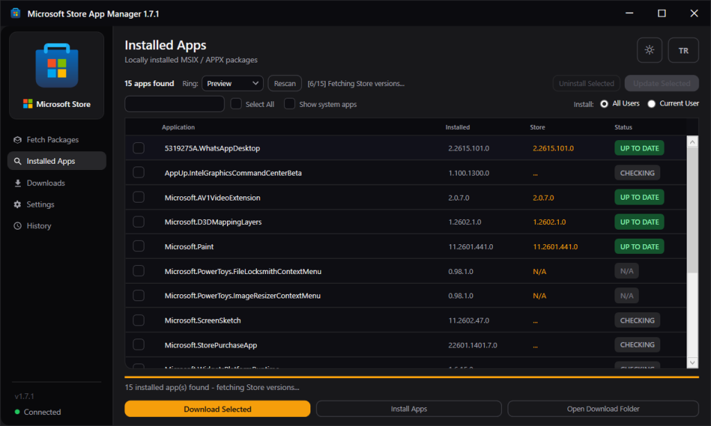Check the FileLocksmithContextMenu row checkbox
The width and height of the screenshot is (711, 426).
pyautogui.click(x=138, y=271)
